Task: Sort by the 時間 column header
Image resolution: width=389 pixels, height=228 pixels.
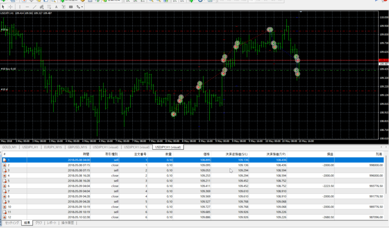Action: click(x=59, y=154)
